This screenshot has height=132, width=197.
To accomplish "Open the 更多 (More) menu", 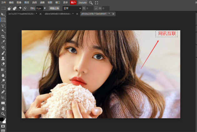I will point(65,2).
